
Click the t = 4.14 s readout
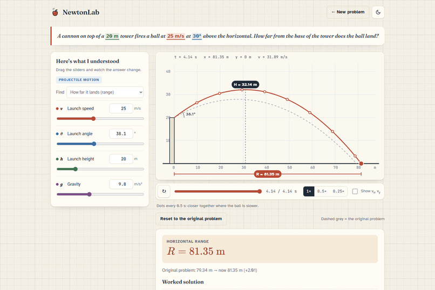(x=186, y=57)
